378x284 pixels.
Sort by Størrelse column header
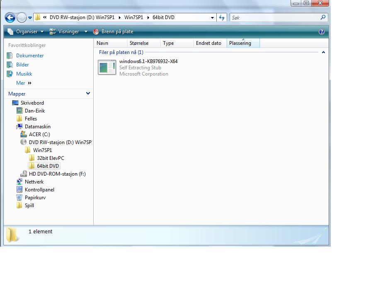(x=144, y=43)
